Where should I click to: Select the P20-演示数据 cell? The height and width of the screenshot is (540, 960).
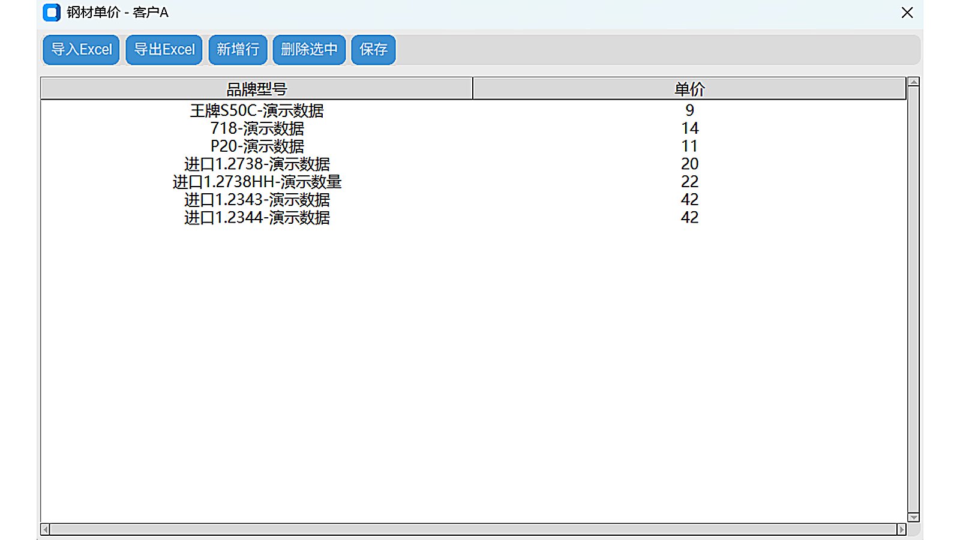pos(257,146)
